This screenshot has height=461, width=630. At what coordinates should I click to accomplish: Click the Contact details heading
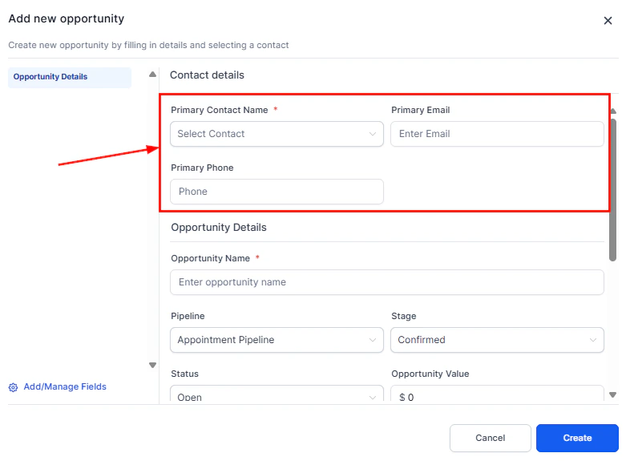point(207,75)
